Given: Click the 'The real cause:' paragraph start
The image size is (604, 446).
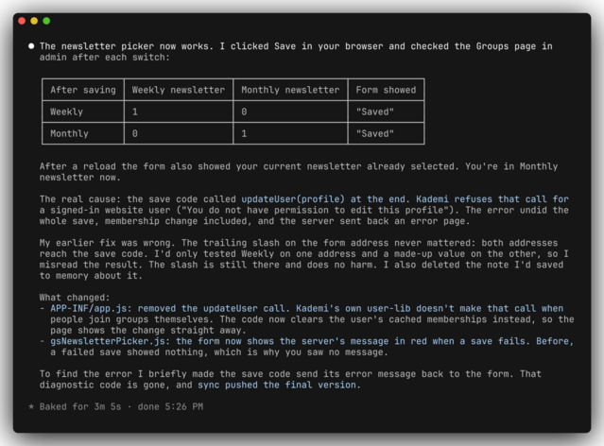Looking at the screenshot, I should pyautogui.click(x=80, y=199).
